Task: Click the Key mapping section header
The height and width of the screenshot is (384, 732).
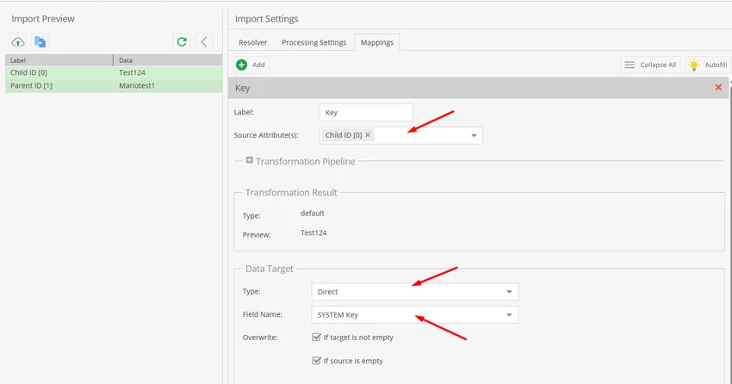Action: (479, 88)
